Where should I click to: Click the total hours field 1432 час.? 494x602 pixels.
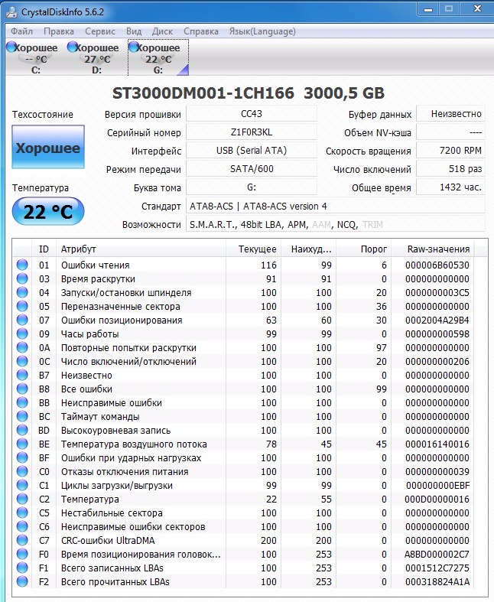[450, 187]
